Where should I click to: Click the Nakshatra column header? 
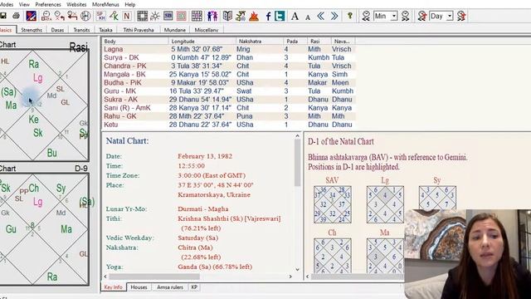tap(260, 41)
